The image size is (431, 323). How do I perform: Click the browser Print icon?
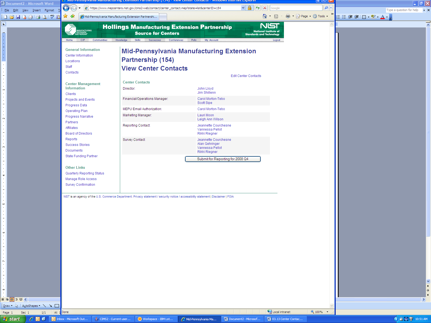pos(288,16)
